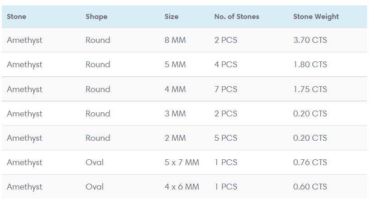Click the Size column header
372x208 pixels.
pyautogui.click(x=172, y=17)
